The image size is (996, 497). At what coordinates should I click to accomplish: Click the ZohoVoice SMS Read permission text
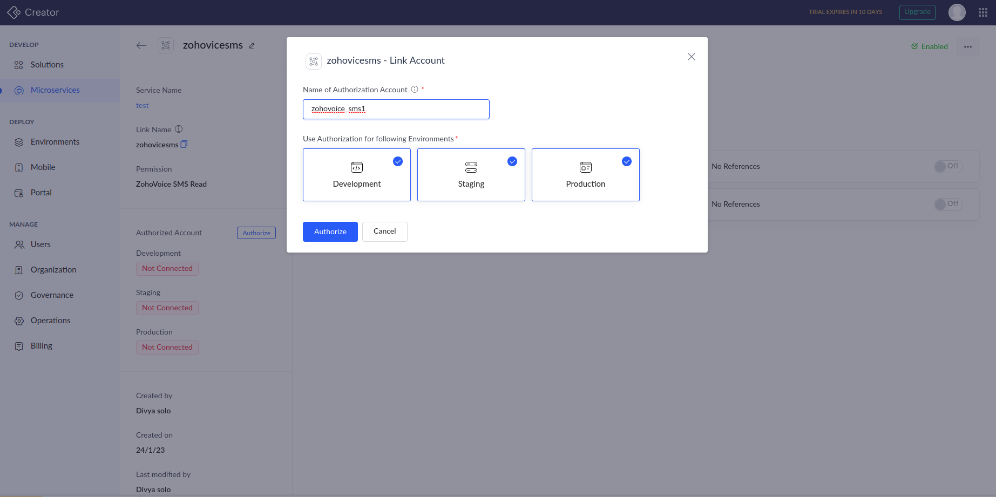click(x=171, y=184)
